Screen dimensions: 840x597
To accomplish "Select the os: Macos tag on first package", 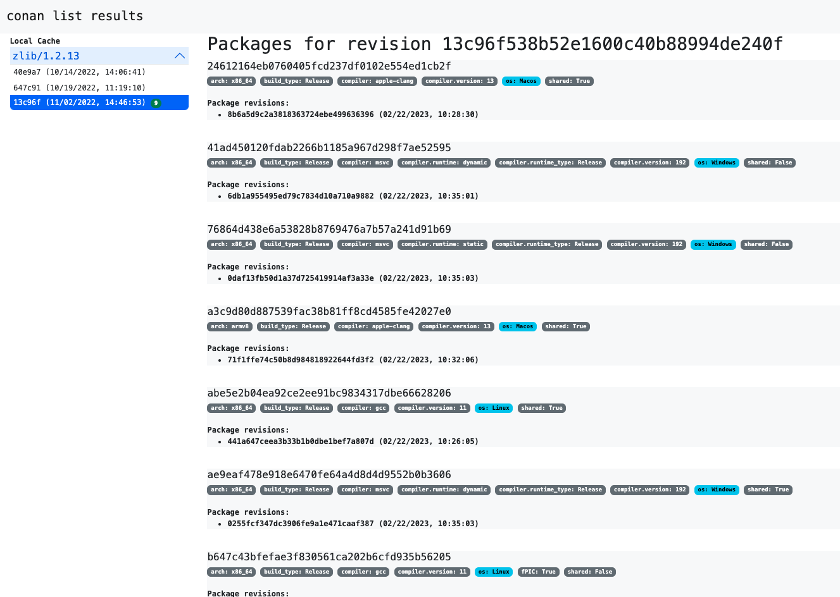I will (x=520, y=81).
